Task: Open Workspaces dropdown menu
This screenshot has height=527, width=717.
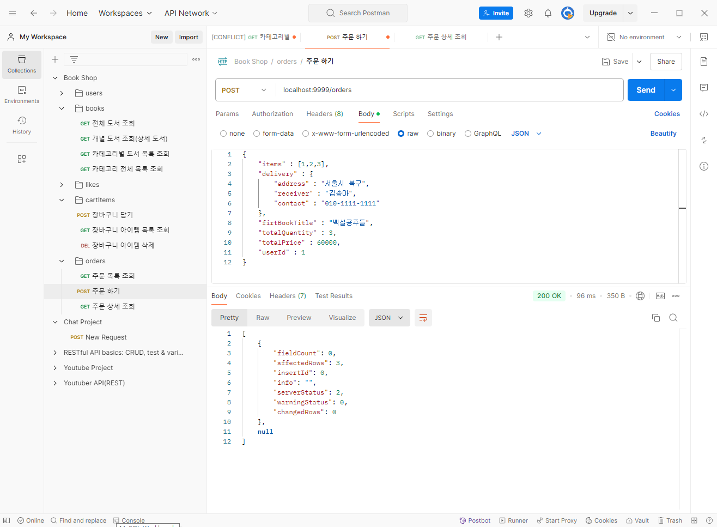Action: tap(125, 13)
